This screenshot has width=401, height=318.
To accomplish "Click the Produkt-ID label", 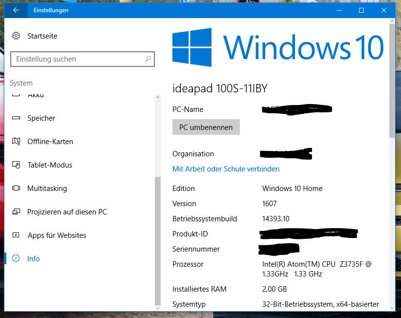I will 190,234.
